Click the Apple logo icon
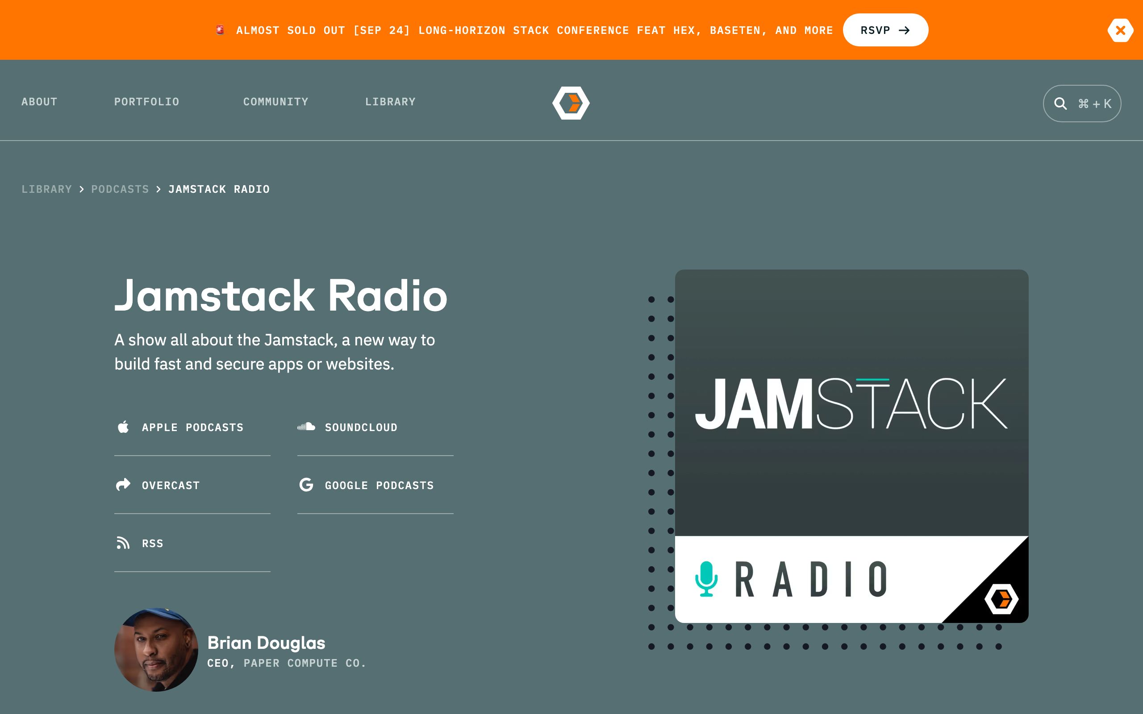Image resolution: width=1143 pixels, height=714 pixels. coord(123,427)
